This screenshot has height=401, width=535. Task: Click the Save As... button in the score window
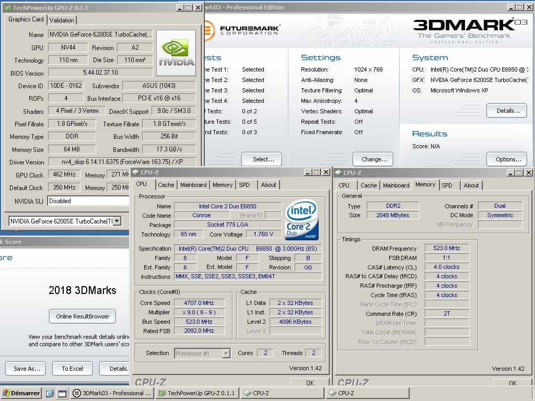26,369
